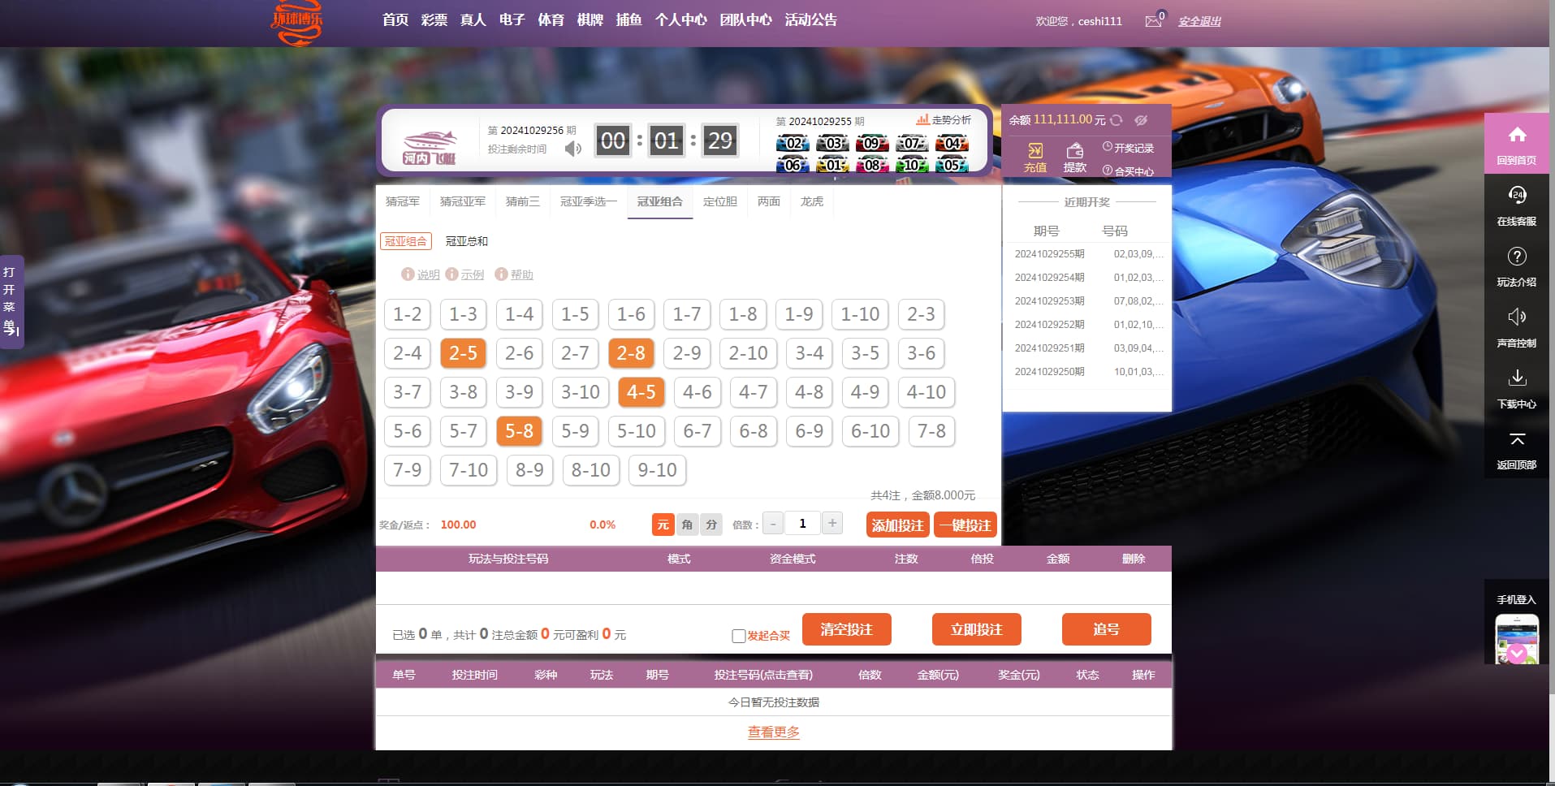This screenshot has width=1555, height=786.
Task: Open the 充值 recharge icon
Action: [1035, 151]
